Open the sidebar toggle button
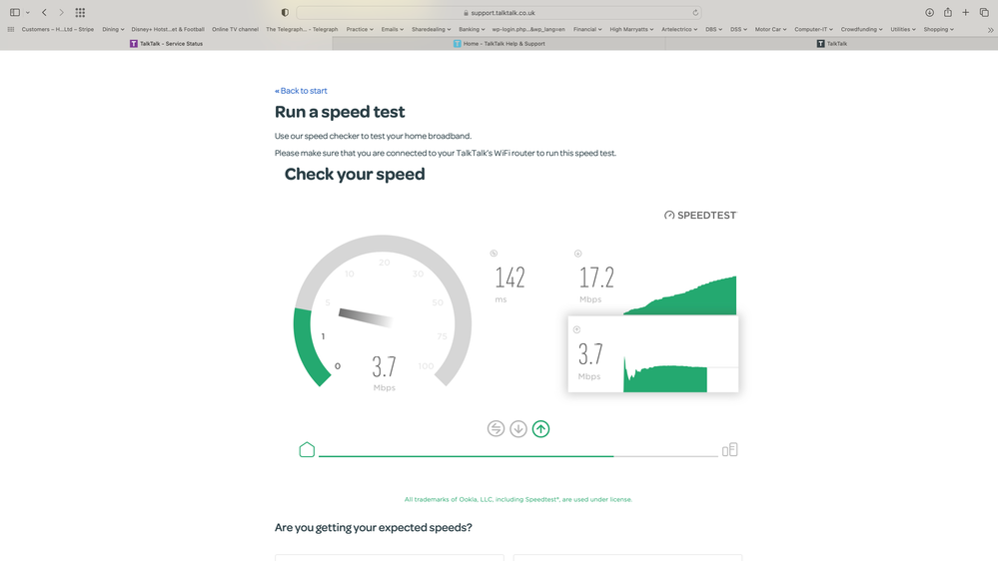This screenshot has height=561, width=998. [x=15, y=13]
